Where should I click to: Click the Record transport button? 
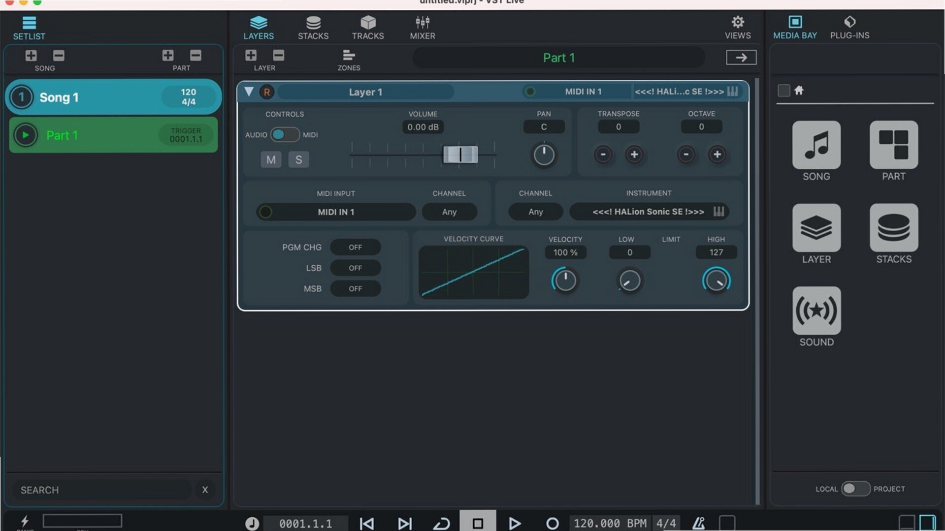[x=552, y=523]
